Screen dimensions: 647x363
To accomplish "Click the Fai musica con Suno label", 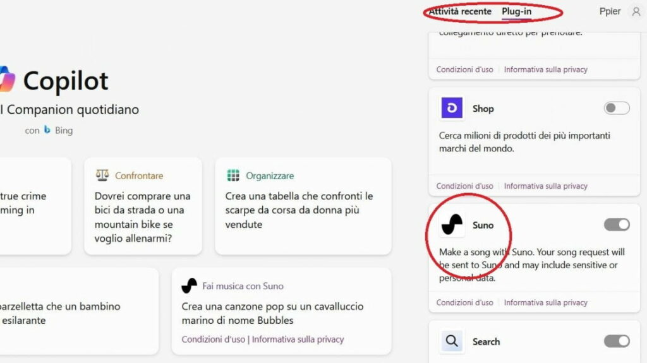I will pos(243,286).
